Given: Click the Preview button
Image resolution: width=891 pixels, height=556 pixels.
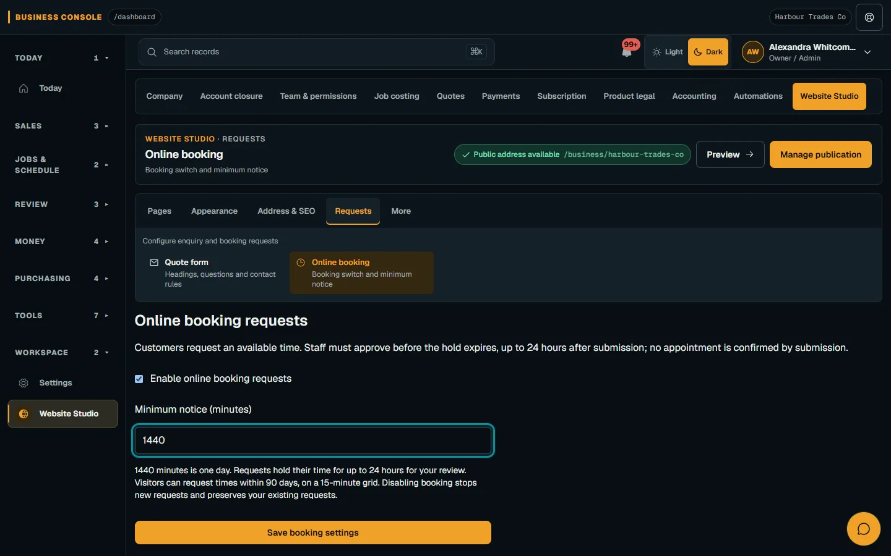Looking at the screenshot, I should 730,154.
